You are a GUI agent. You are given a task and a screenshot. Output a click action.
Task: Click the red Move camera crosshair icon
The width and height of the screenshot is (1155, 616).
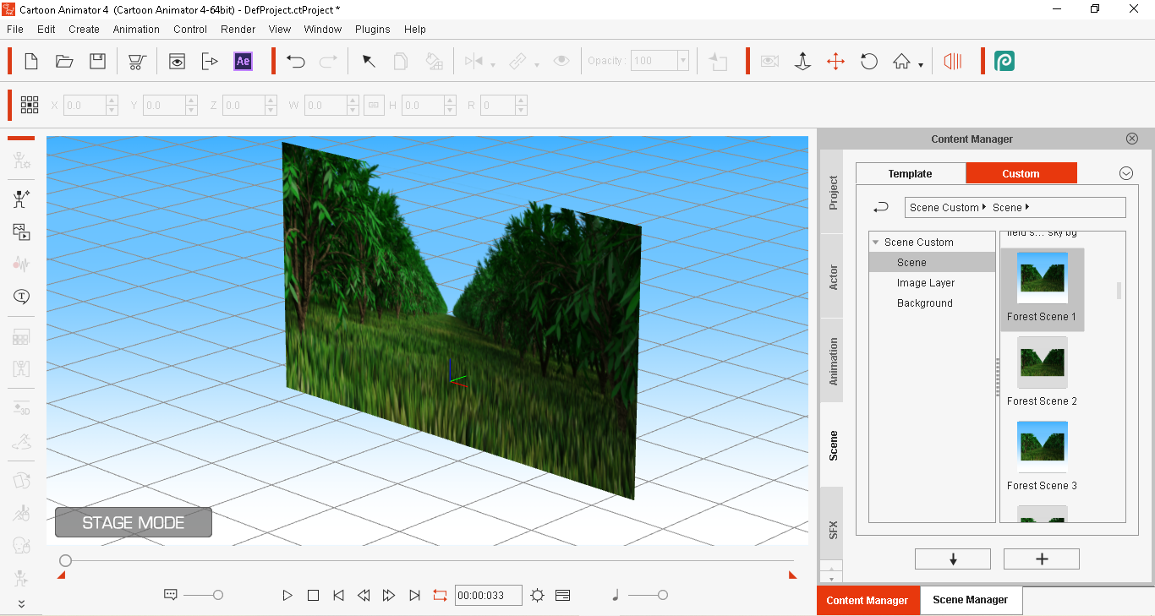[x=835, y=61]
